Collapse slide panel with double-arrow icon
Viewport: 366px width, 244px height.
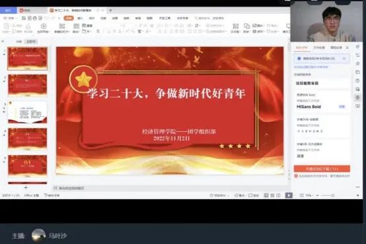(x=3, y=42)
